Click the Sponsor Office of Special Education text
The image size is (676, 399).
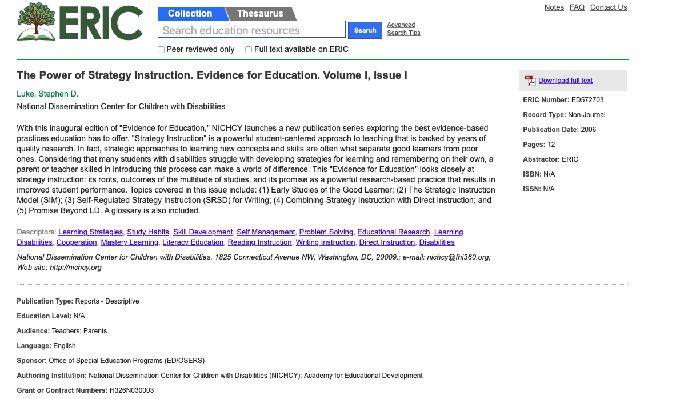pos(111,361)
